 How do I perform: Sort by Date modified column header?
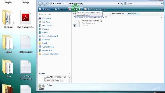click(x=118, y=13)
